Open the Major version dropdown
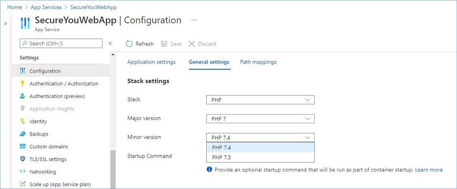The width and height of the screenshot is (457, 189). pyautogui.click(x=260, y=119)
